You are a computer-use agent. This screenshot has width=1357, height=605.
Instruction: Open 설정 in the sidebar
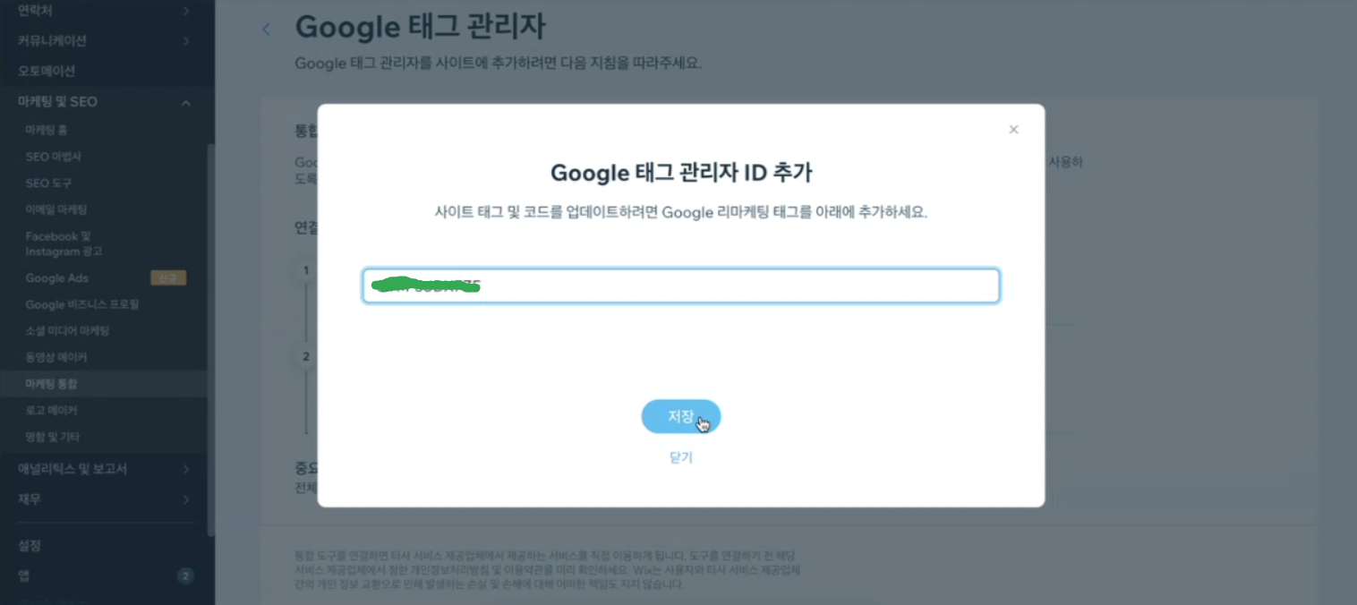click(x=30, y=545)
